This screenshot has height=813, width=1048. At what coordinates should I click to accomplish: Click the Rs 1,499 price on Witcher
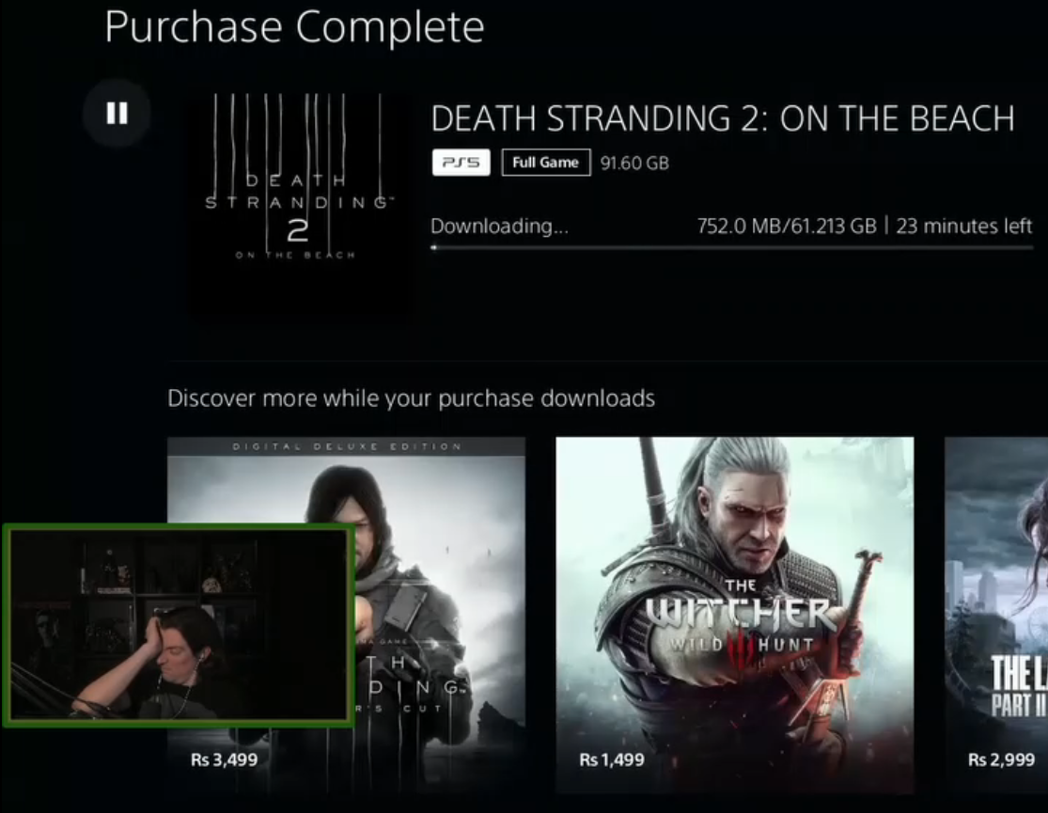(612, 759)
